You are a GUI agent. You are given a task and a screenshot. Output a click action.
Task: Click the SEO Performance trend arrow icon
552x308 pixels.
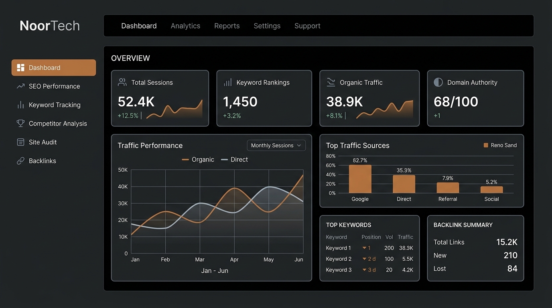[x=20, y=86]
